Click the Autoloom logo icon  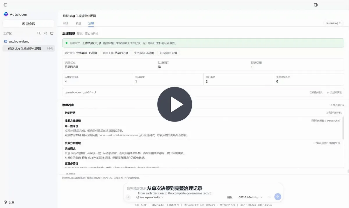(6, 14)
